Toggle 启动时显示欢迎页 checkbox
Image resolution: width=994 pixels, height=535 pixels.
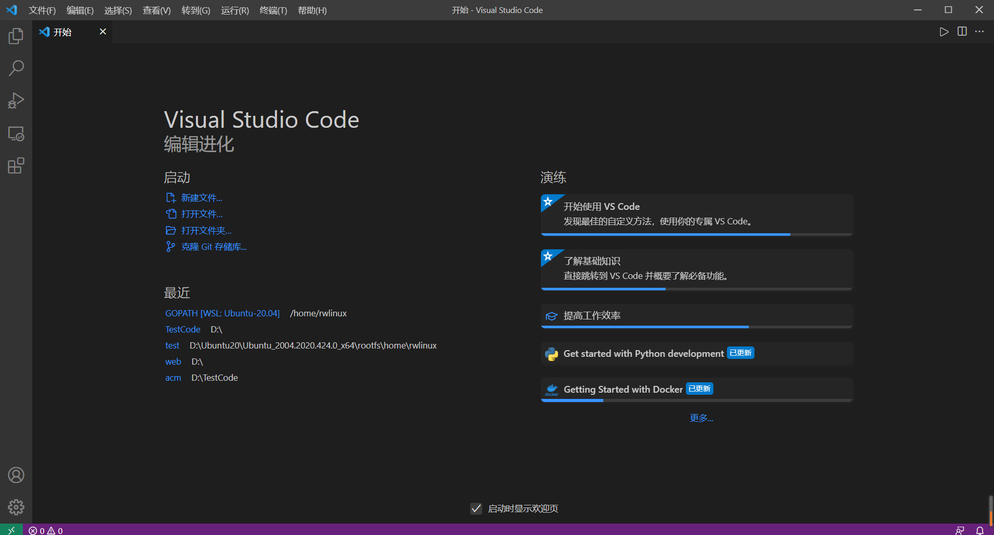pos(476,509)
